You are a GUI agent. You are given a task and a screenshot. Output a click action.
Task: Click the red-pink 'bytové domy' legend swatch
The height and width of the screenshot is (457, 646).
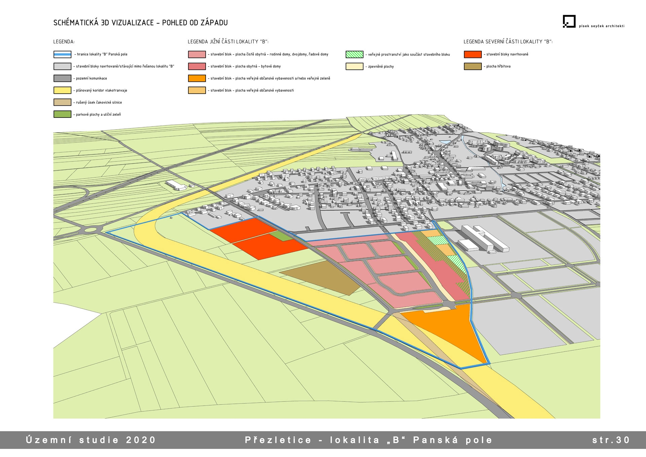(197, 67)
